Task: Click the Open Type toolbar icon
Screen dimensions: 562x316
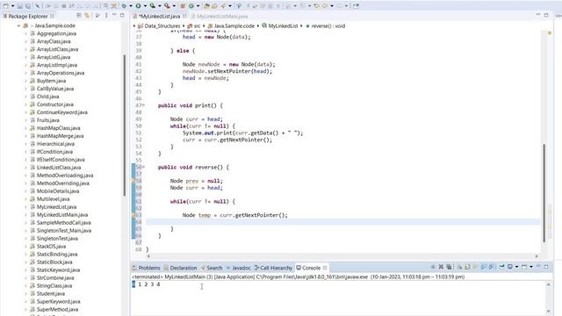Action: (207, 6)
